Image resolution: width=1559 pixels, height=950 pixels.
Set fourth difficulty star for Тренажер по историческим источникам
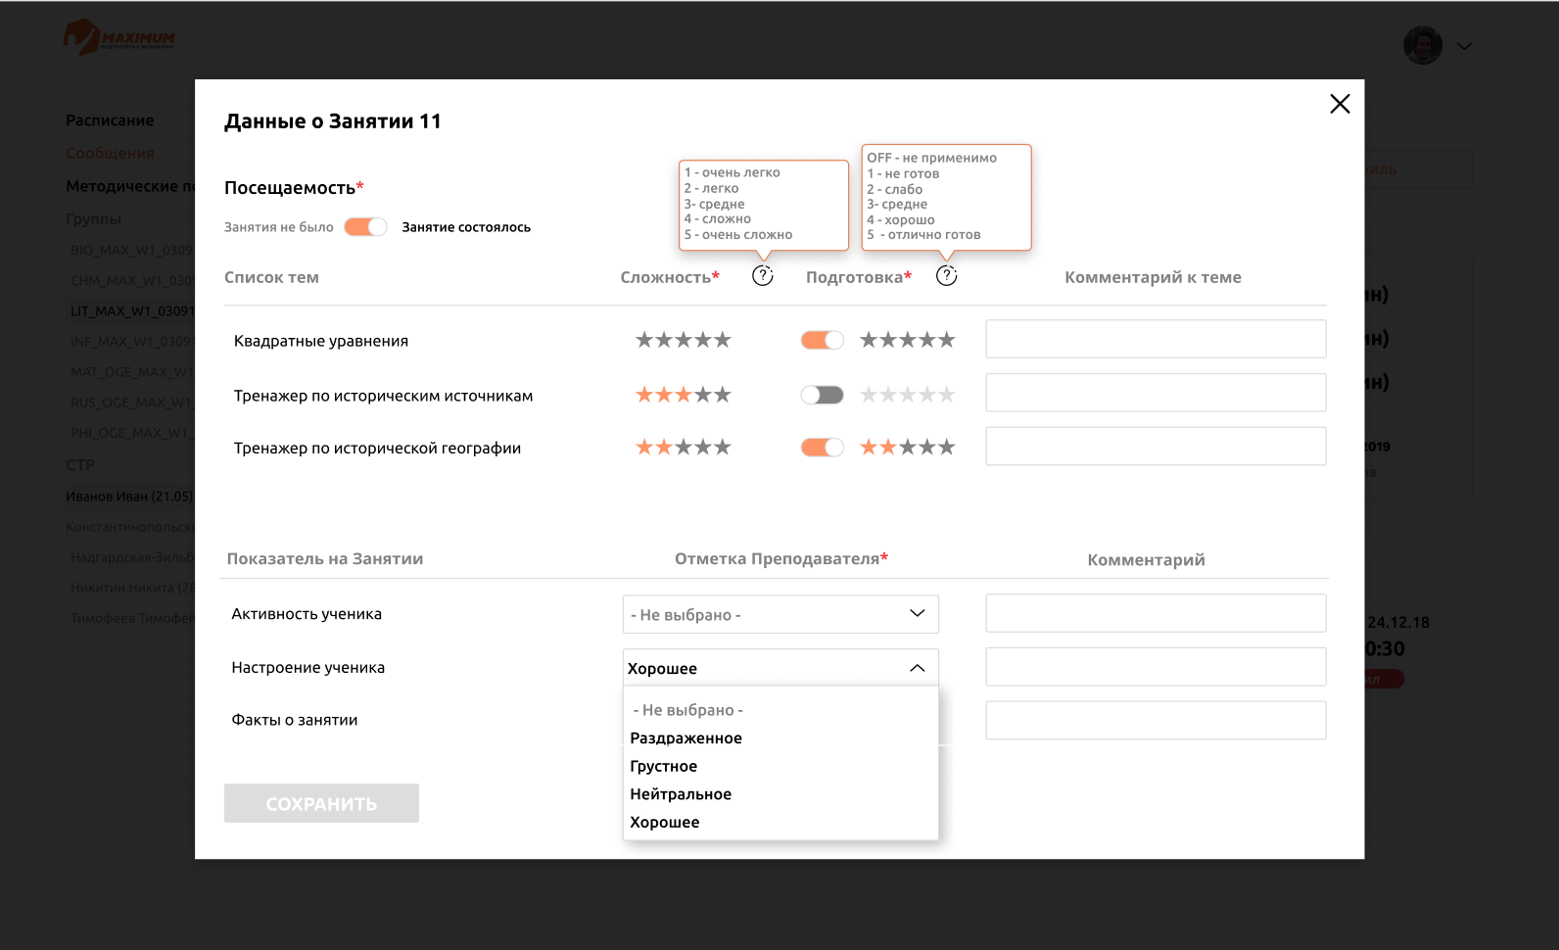703,395
